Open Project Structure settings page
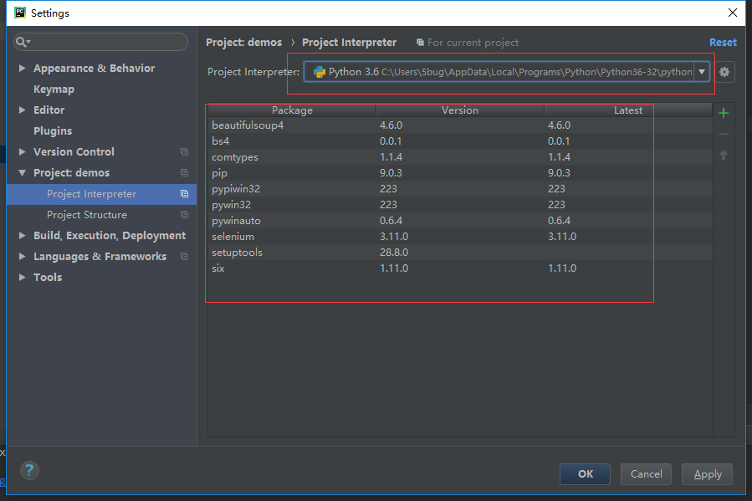This screenshot has height=501, width=752. (x=87, y=215)
